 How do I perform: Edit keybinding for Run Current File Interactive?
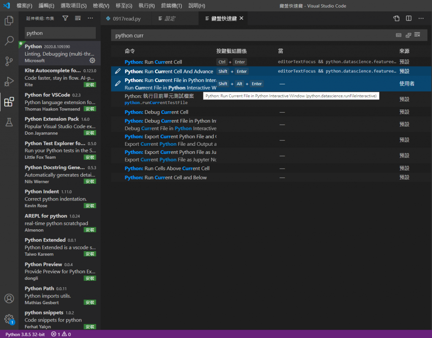click(118, 83)
